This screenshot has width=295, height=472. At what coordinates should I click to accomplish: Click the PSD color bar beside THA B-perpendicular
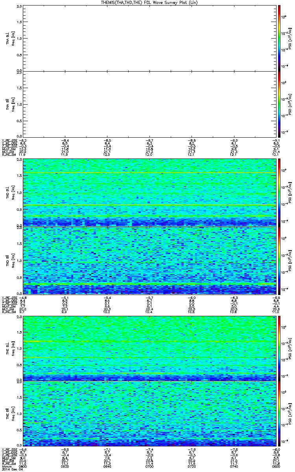[x=279, y=38]
